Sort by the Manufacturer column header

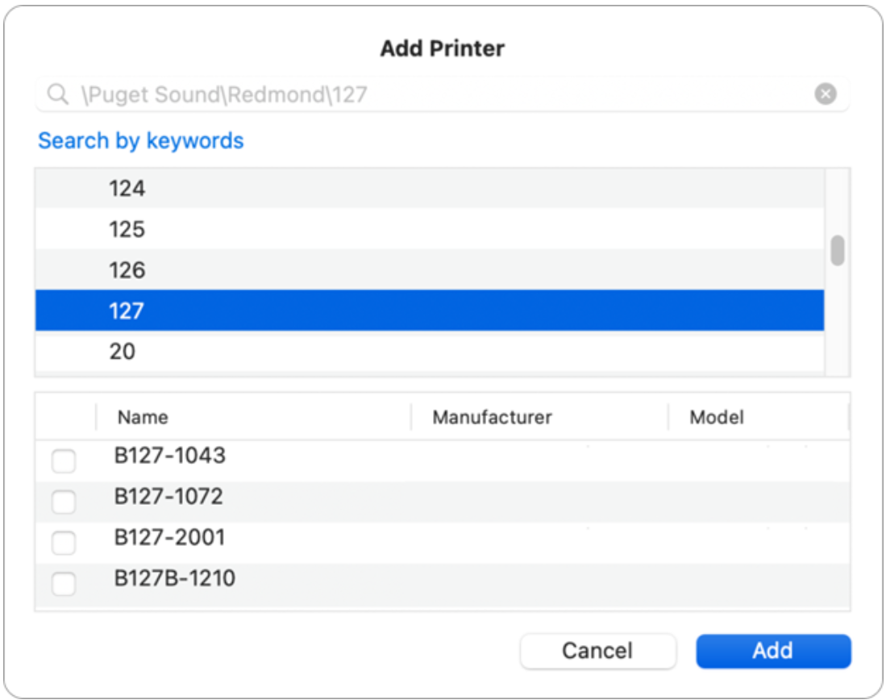click(x=492, y=418)
